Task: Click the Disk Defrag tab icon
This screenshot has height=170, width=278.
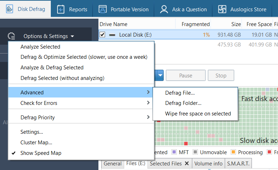Action: 10,9
